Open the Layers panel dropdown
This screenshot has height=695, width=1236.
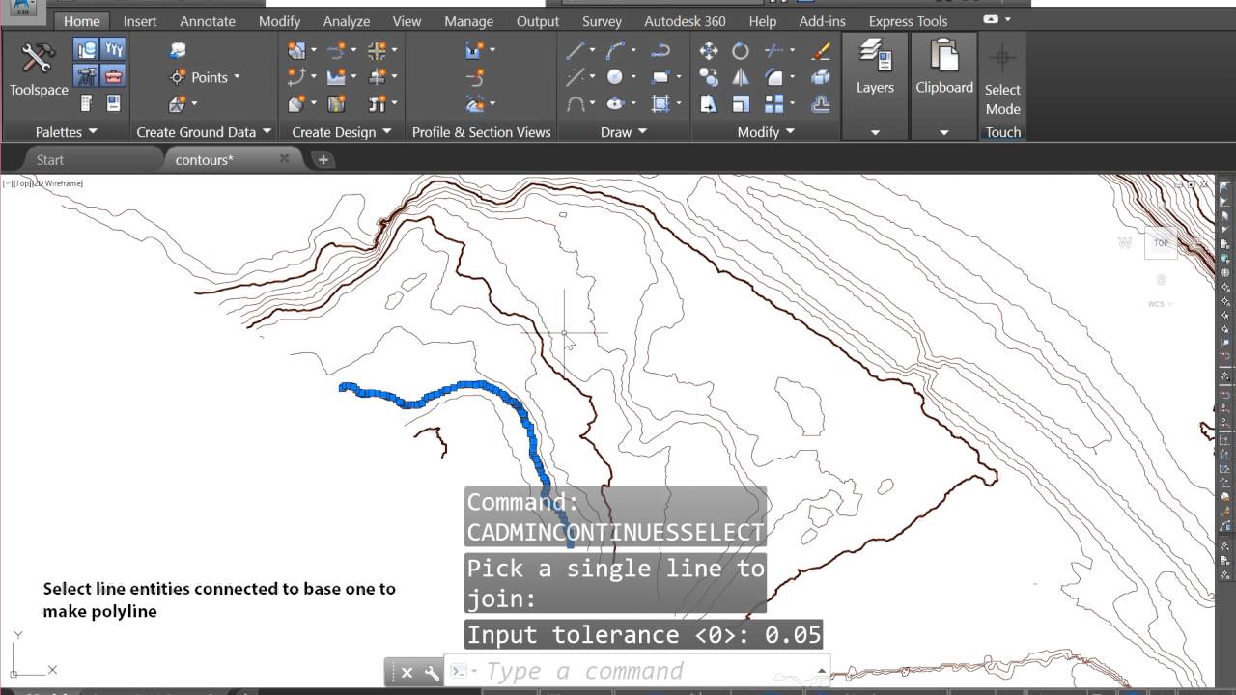point(875,132)
